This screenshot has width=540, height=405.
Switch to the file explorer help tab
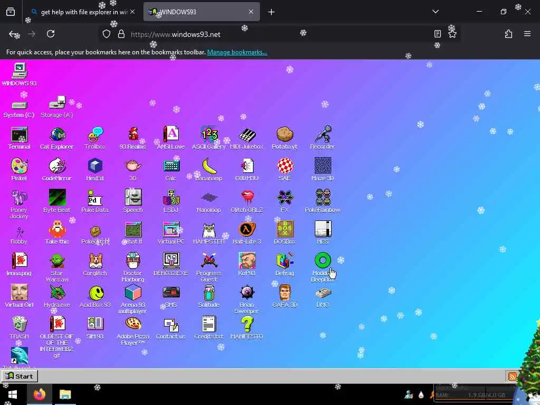pyautogui.click(x=83, y=12)
